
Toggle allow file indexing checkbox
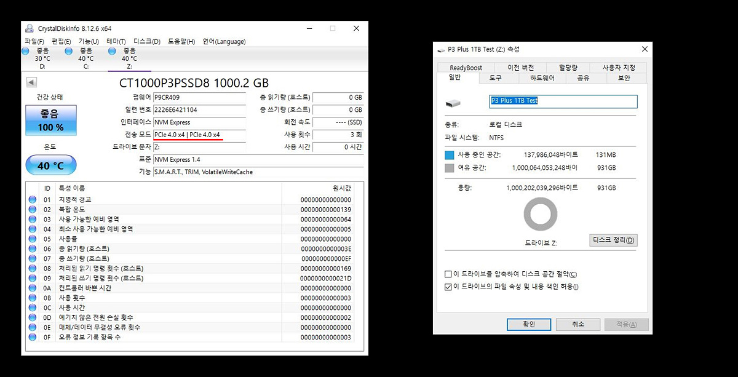pos(448,287)
